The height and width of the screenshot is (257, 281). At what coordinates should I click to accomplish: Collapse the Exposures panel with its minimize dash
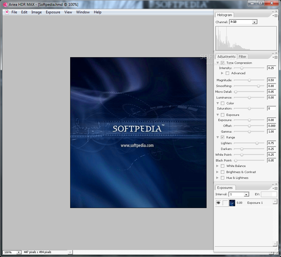[x=273, y=185]
